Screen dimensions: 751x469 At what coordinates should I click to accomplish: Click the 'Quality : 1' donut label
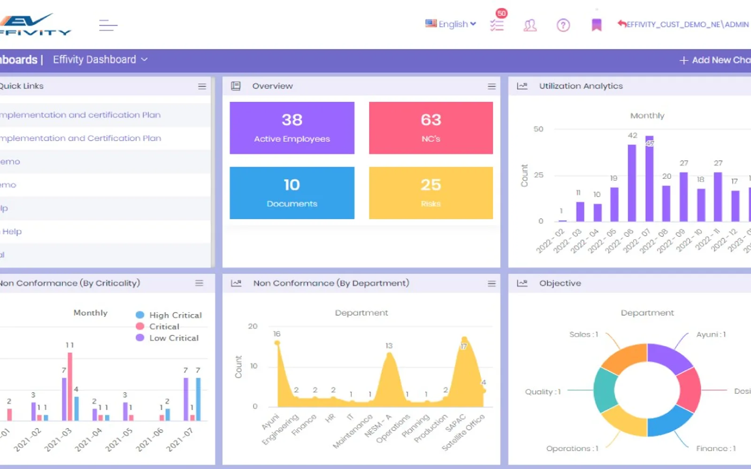pyautogui.click(x=543, y=392)
